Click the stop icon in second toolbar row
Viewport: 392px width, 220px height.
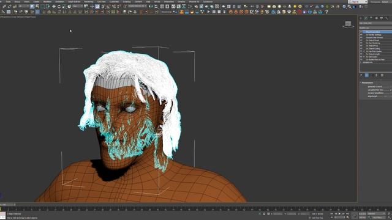pyautogui.click(x=219, y=12)
